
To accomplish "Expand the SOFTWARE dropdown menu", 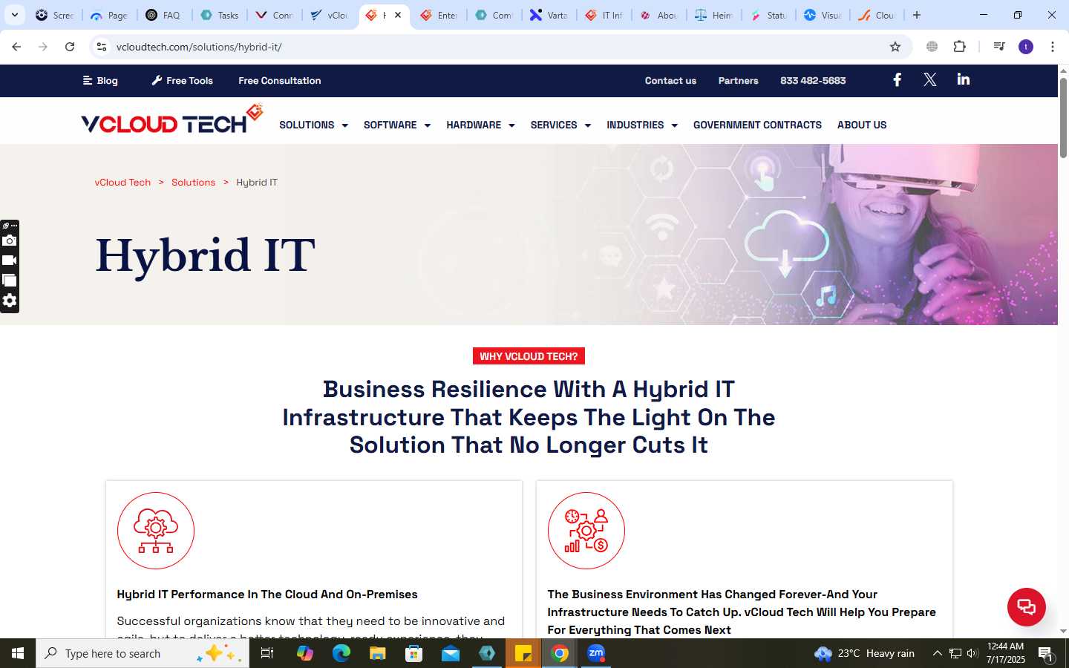I will [397, 125].
